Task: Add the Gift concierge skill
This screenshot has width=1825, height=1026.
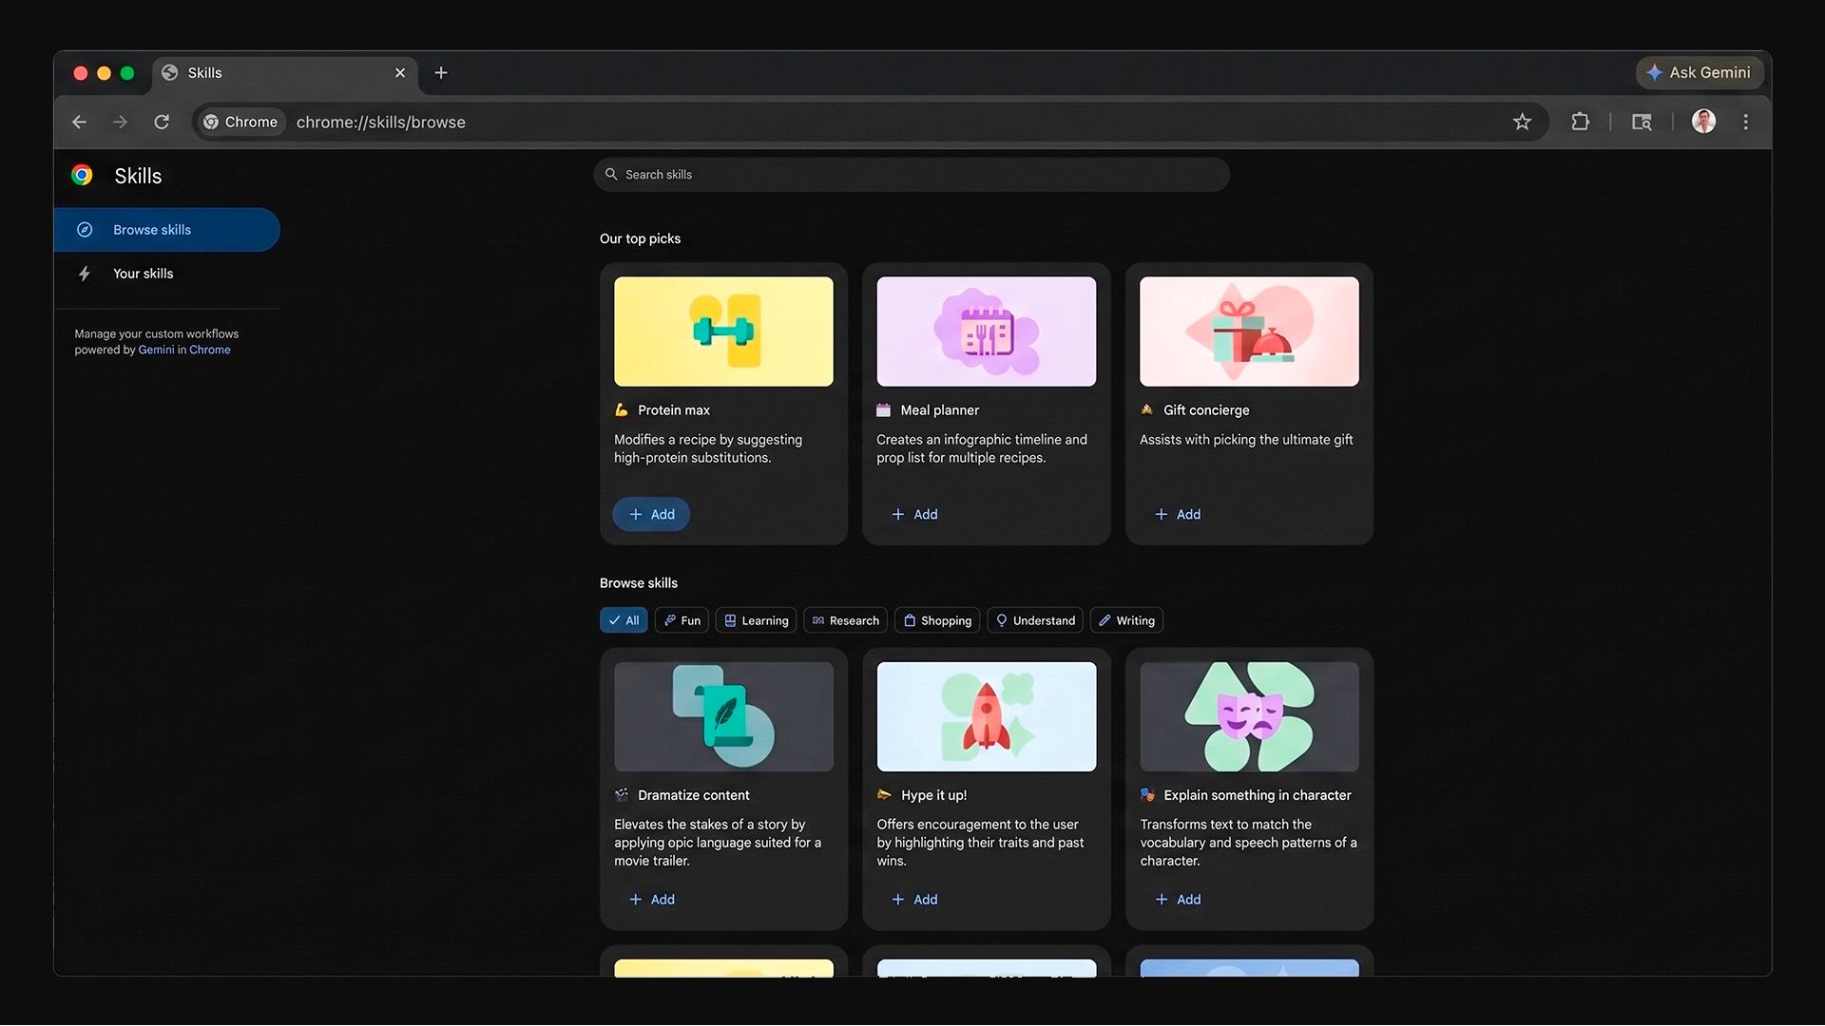Action: (x=1178, y=514)
